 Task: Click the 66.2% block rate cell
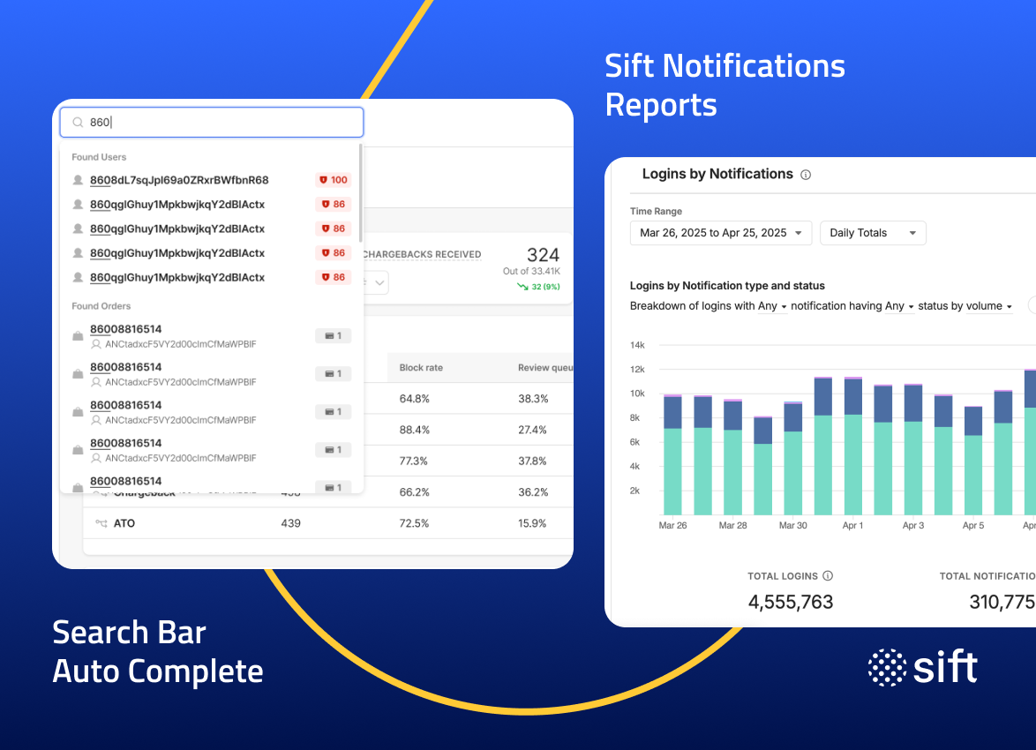click(x=414, y=491)
